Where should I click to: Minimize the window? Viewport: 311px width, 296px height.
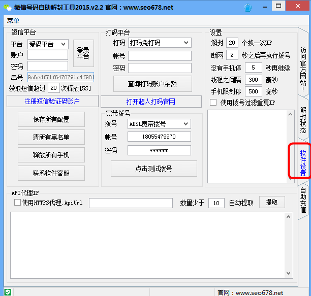[265, 7]
